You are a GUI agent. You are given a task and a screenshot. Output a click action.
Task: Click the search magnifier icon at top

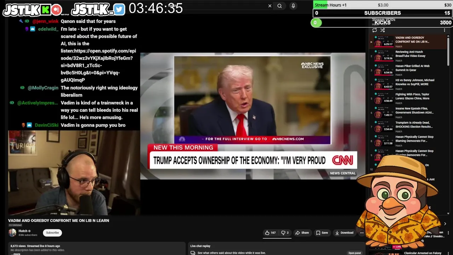280,6
